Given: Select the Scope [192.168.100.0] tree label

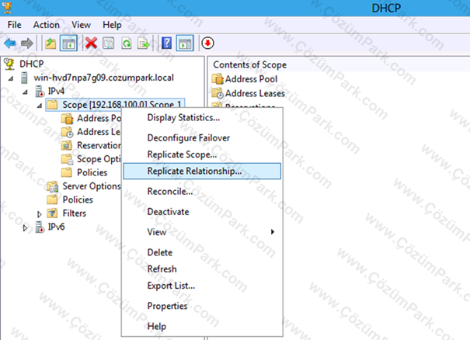Looking at the screenshot, I should [122, 105].
